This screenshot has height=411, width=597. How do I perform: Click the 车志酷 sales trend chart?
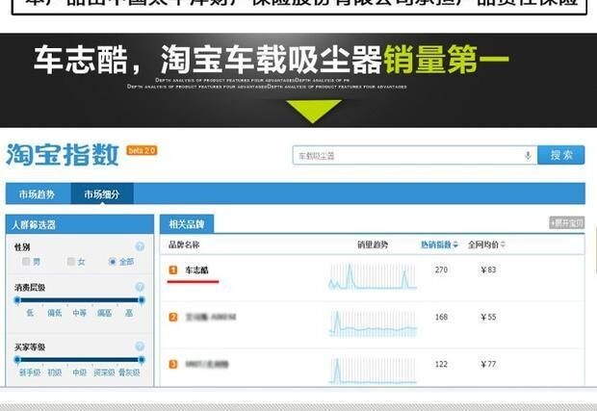tap(373, 276)
